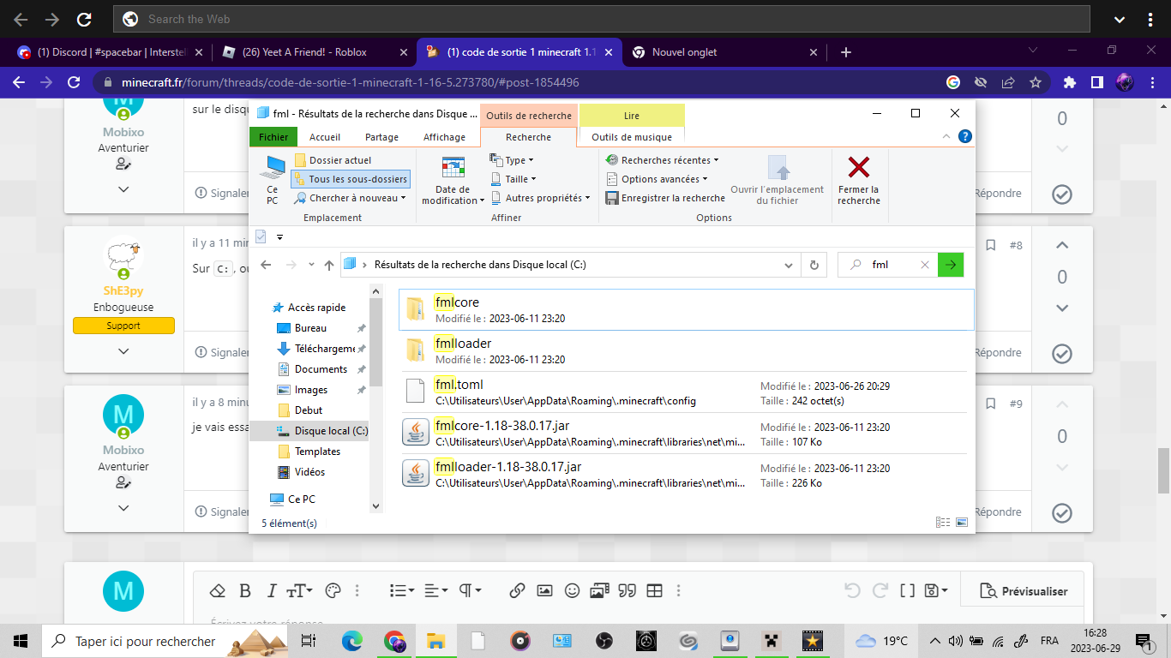Bookmark post #8

click(990, 245)
